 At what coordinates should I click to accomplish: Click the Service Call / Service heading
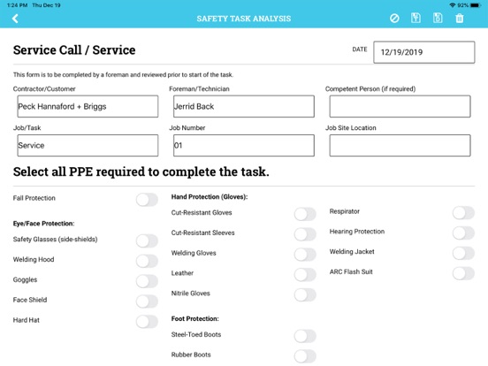tap(74, 50)
